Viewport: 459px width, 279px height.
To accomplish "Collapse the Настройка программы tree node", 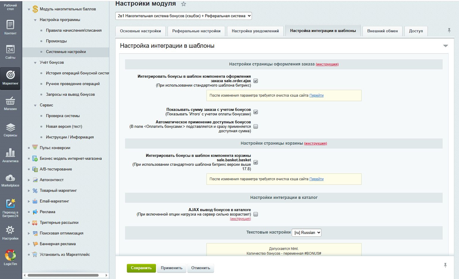I will point(35,20).
